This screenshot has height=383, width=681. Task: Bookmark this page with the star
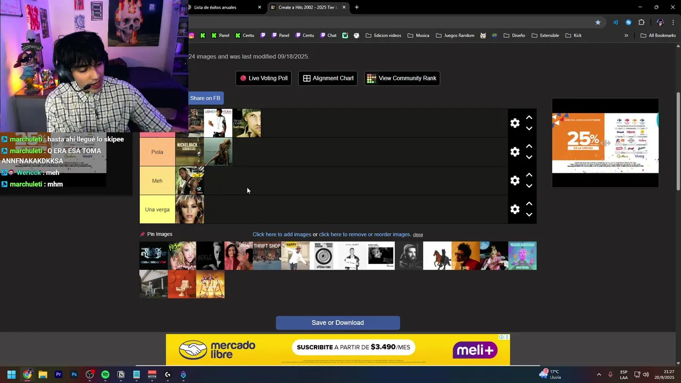coord(598,22)
